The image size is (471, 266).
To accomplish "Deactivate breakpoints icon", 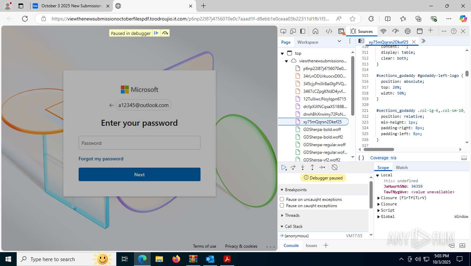I will (x=335, y=167).
